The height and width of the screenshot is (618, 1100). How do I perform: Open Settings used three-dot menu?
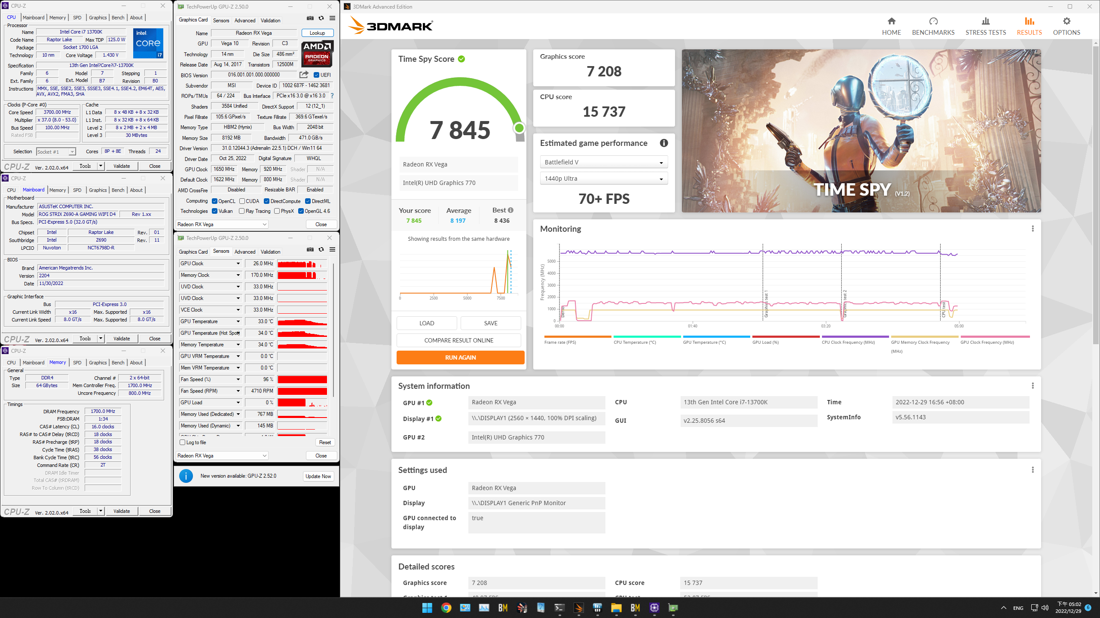1033,470
